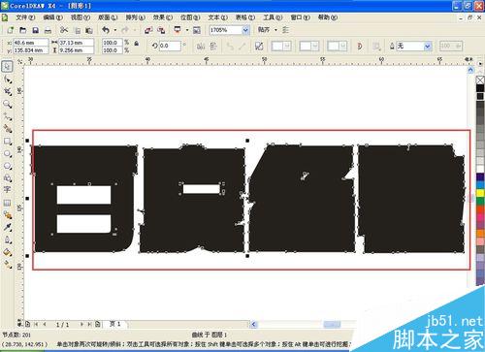Select the Ellipse tool
This screenshot has height=352, width=485.
pyautogui.click(x=7, y=153)
